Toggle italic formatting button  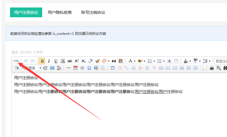click(x=49, y=61)
